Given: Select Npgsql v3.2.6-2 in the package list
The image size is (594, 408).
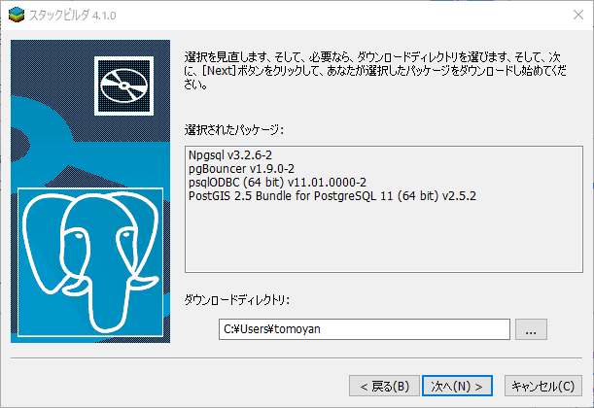Looking at the screenshot, I should pos(230,155).
